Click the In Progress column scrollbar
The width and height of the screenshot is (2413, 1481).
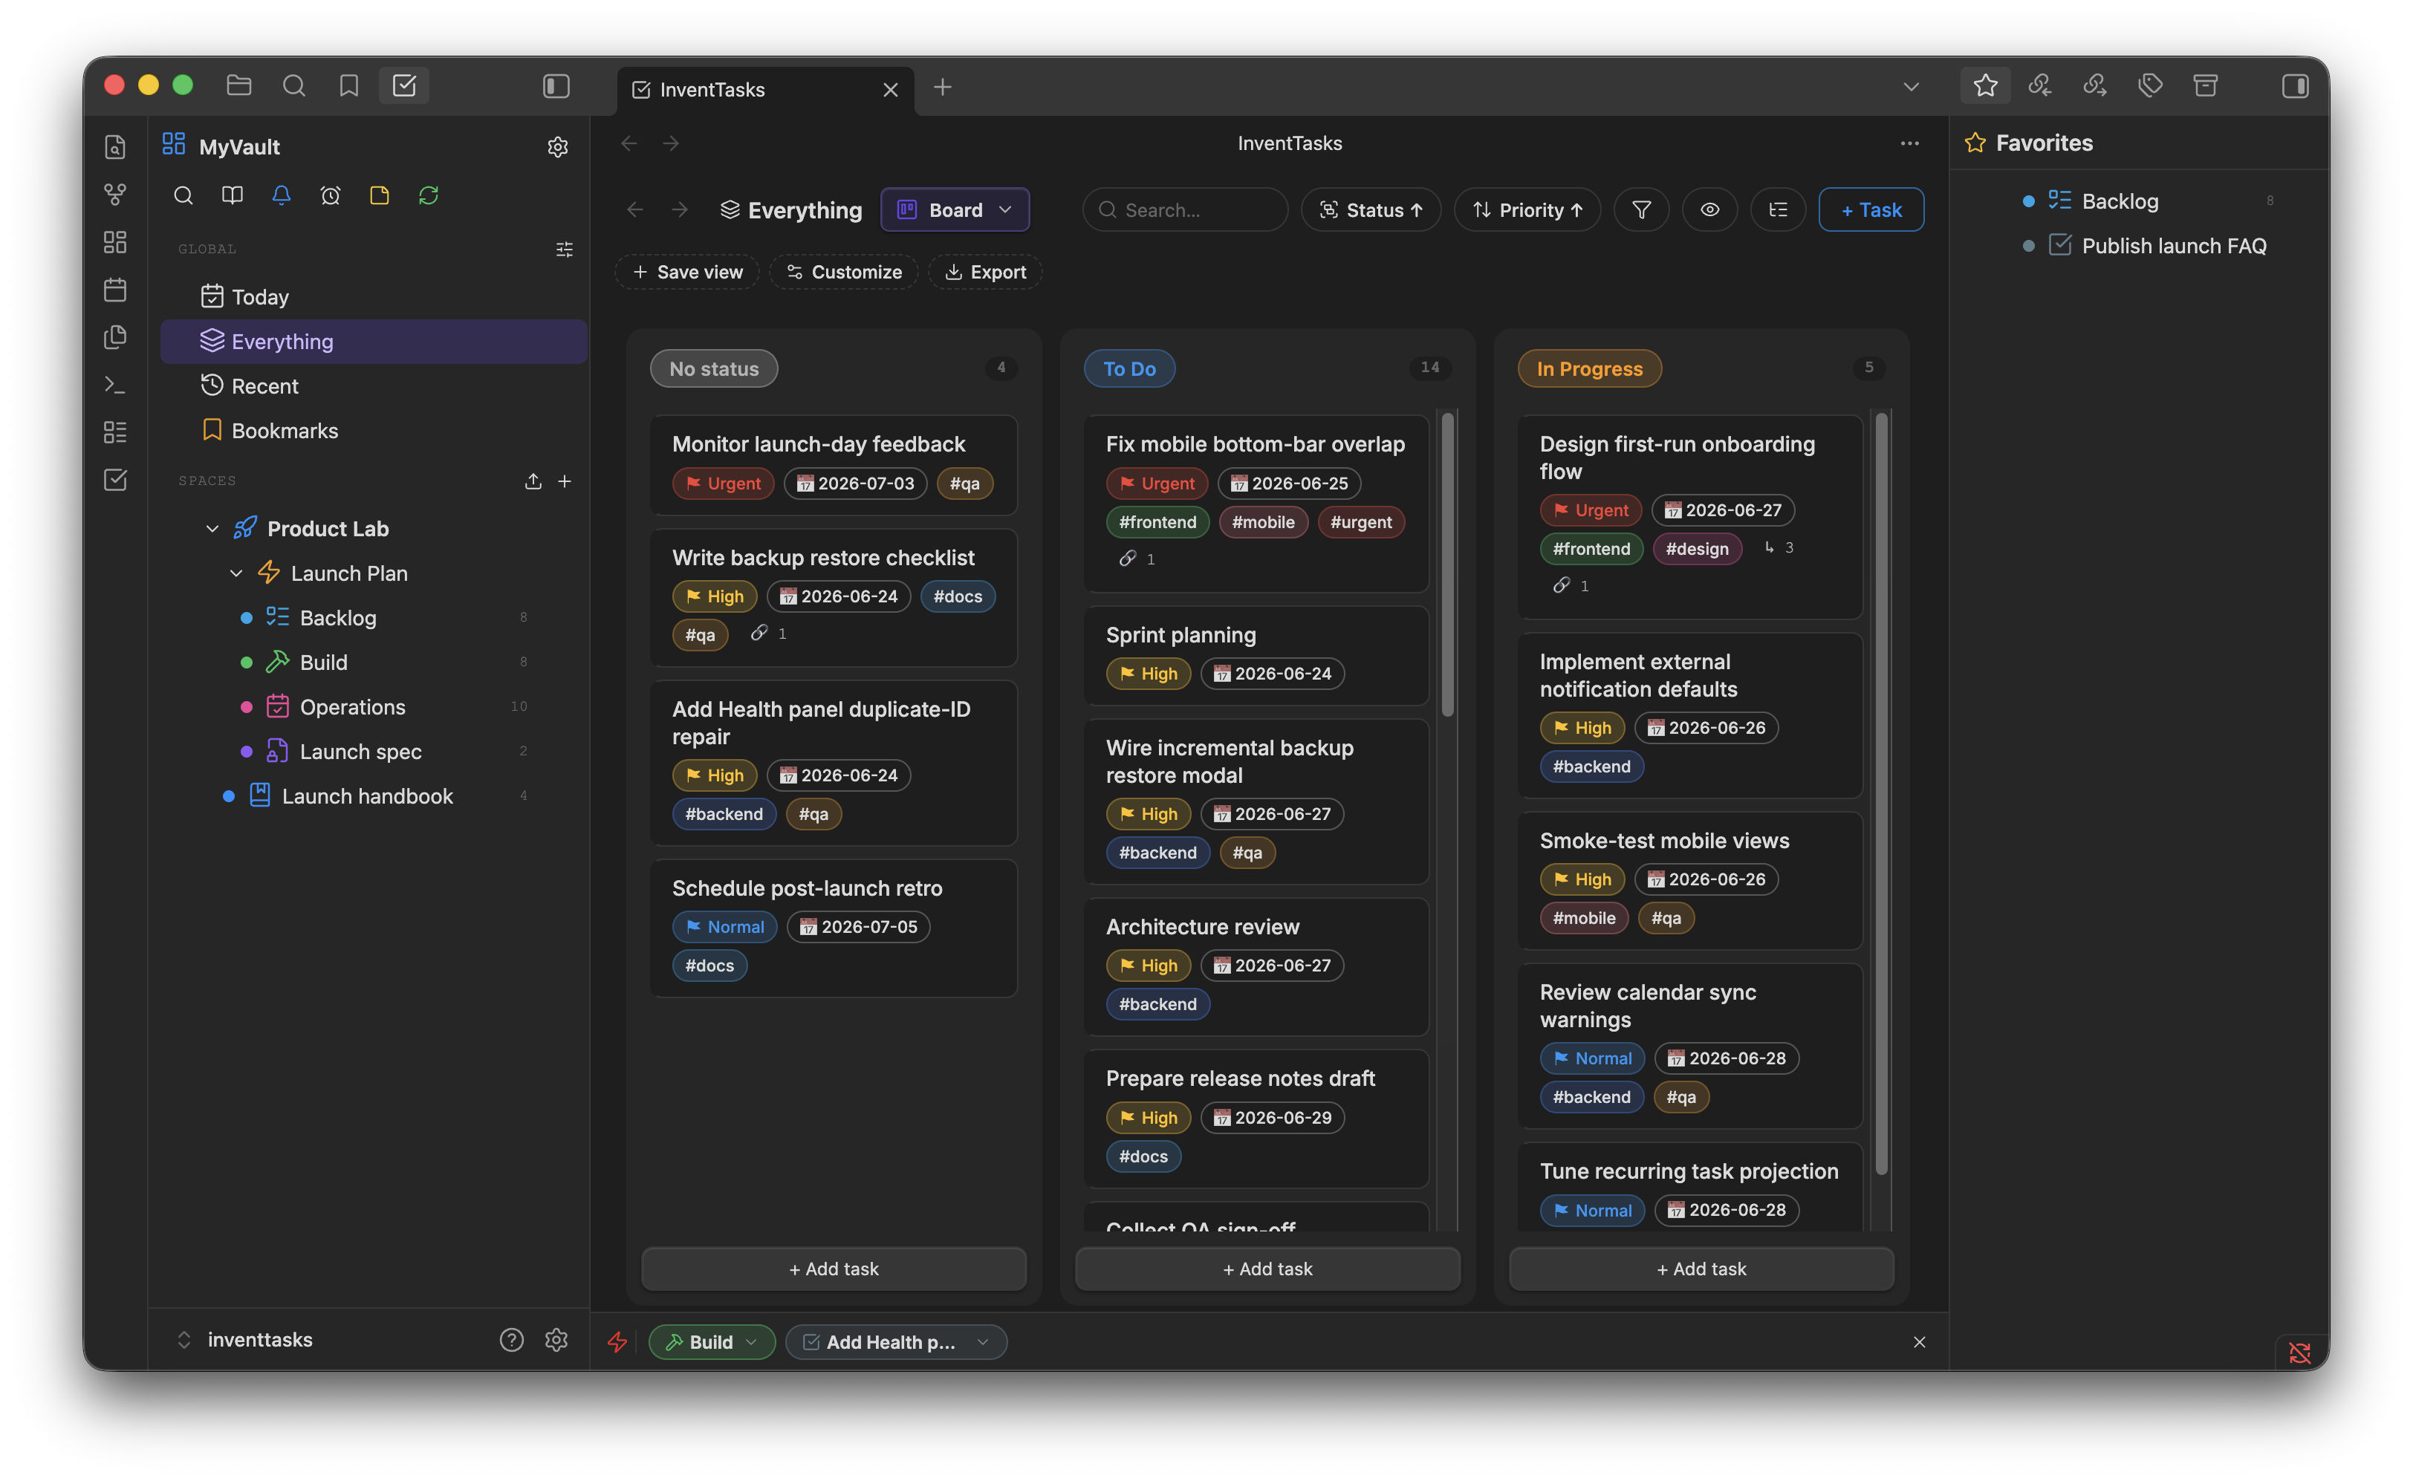click(1881, 793)
